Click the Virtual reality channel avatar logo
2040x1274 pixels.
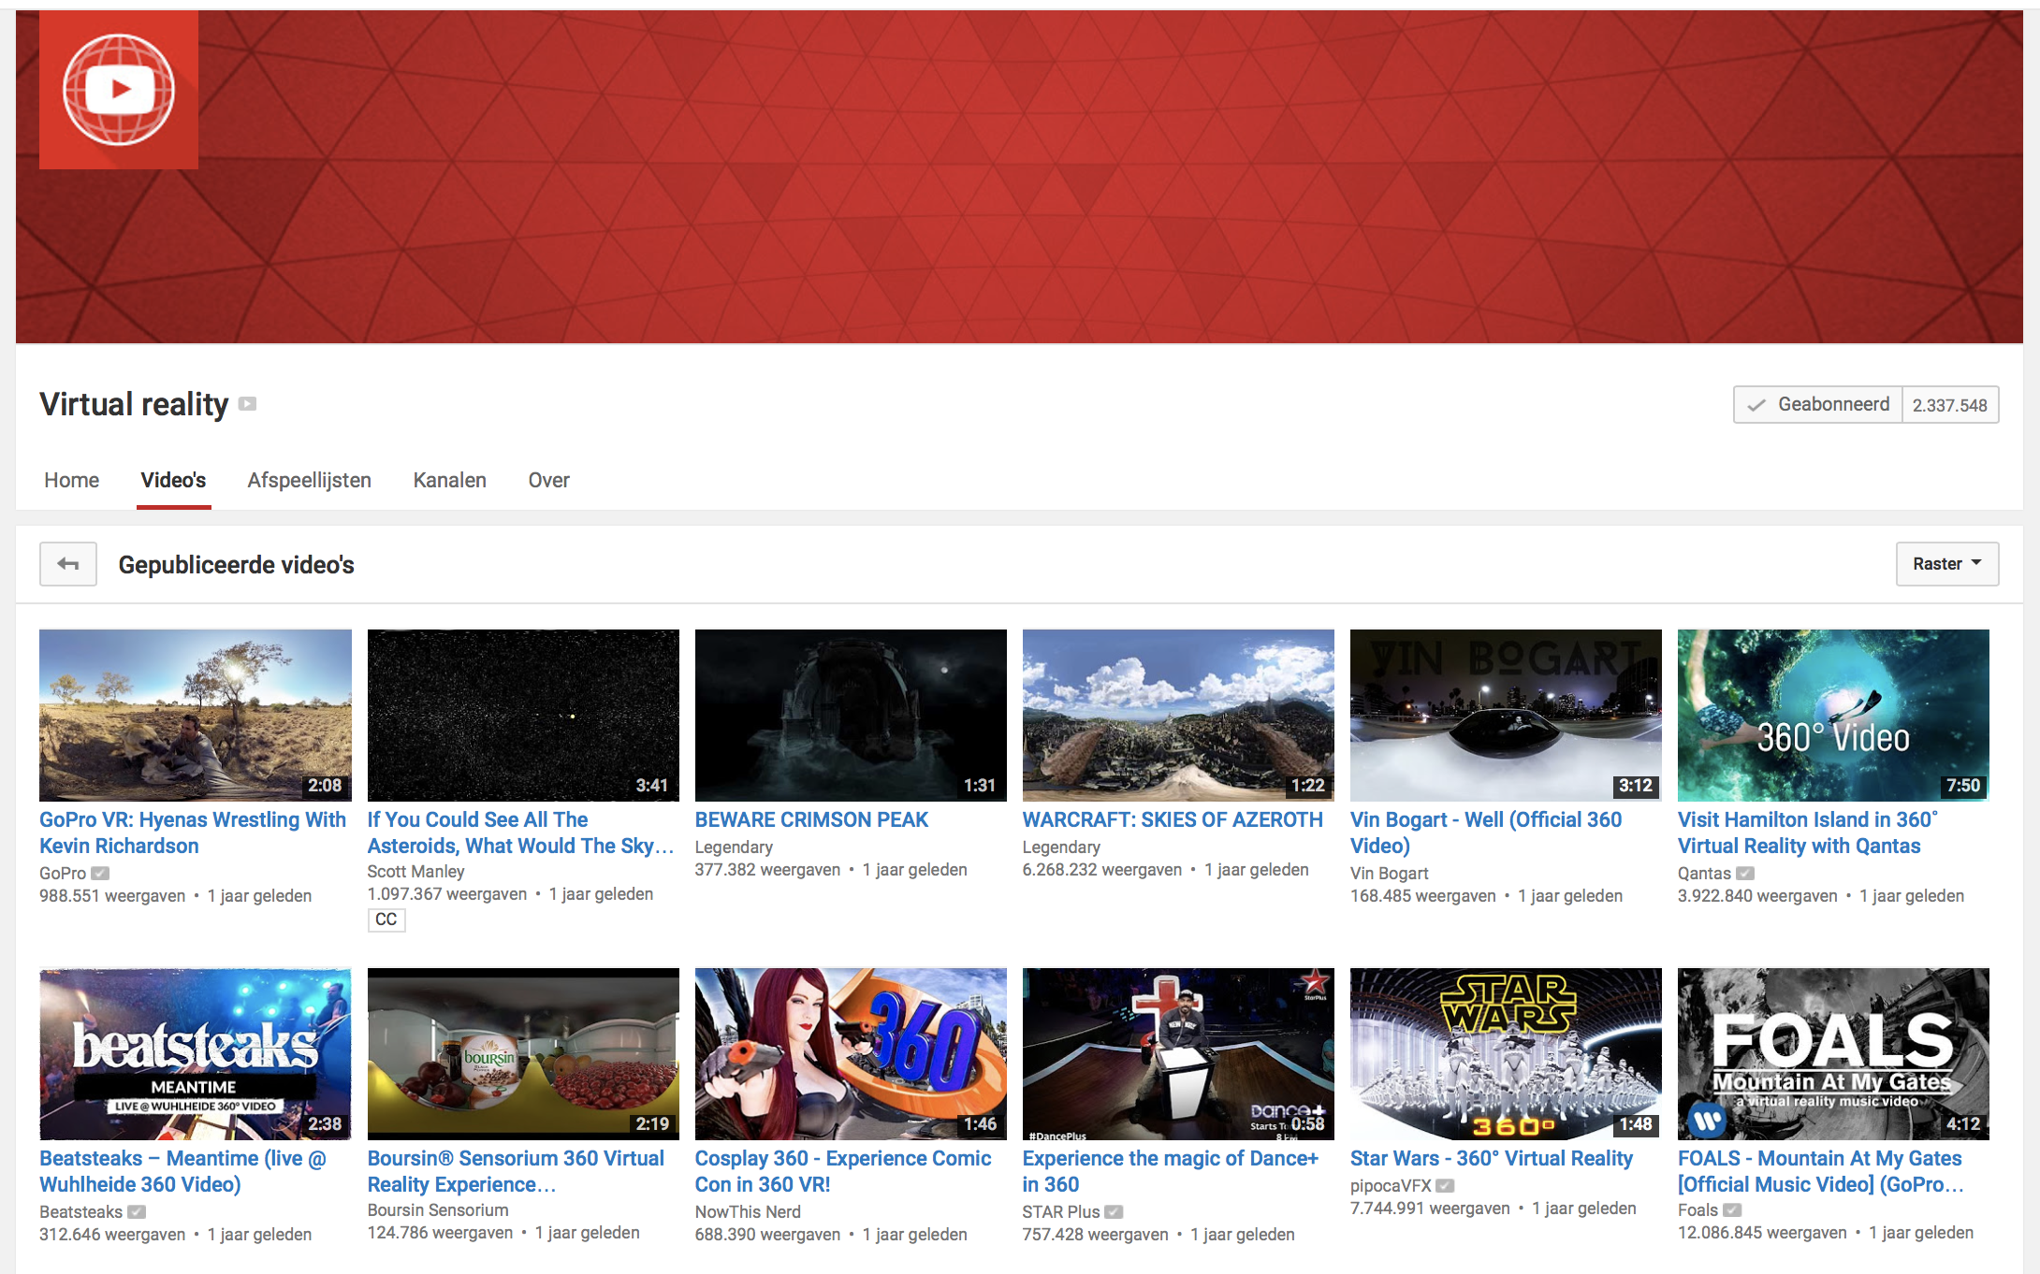[119, 90]
